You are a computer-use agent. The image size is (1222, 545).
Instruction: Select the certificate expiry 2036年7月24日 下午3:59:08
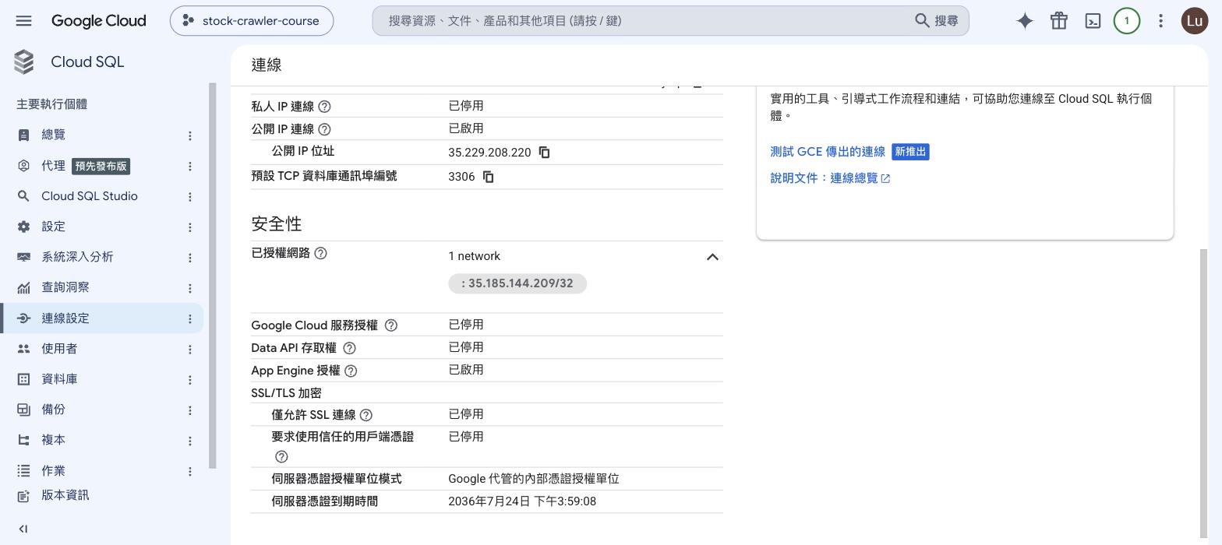click(x=522, y=501)
